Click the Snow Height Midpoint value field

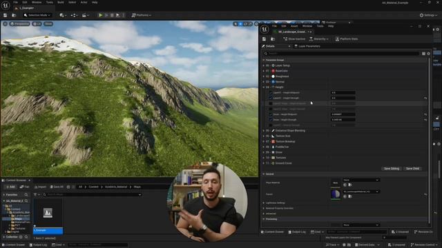click(x=343, y=114)
